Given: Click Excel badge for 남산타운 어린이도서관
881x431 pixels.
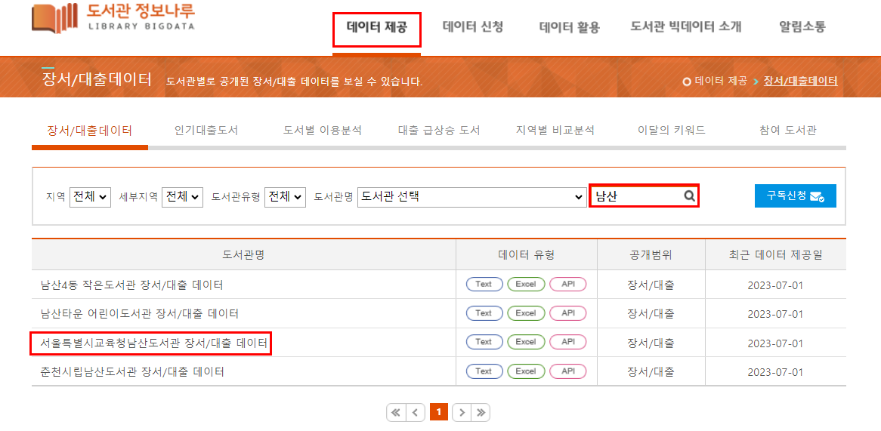Looking at the screenshot, I should coord(526,313).
